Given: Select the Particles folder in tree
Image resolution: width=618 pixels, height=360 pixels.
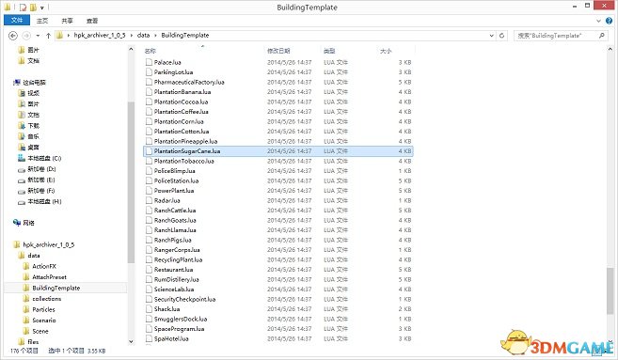Looking at the screenshot, I should tap(43, 309).
